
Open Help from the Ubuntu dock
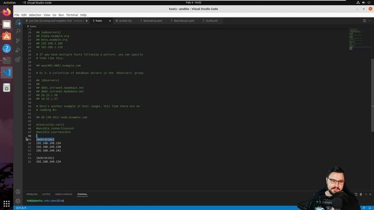tap(6, 48)
